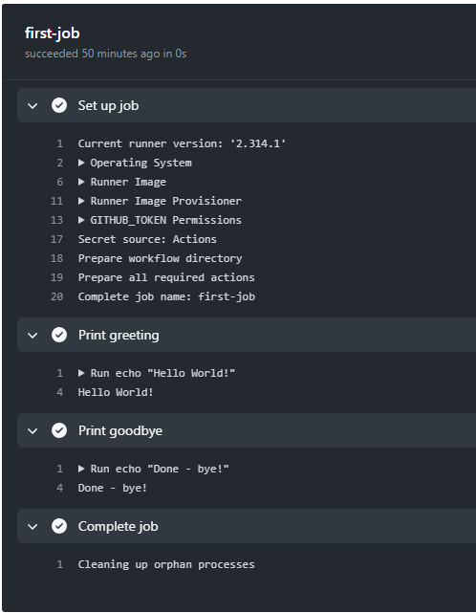The image size is (476, 613).
Task: Click the "Cleaning up orphan processes" log line
Action: pos(166,564)
